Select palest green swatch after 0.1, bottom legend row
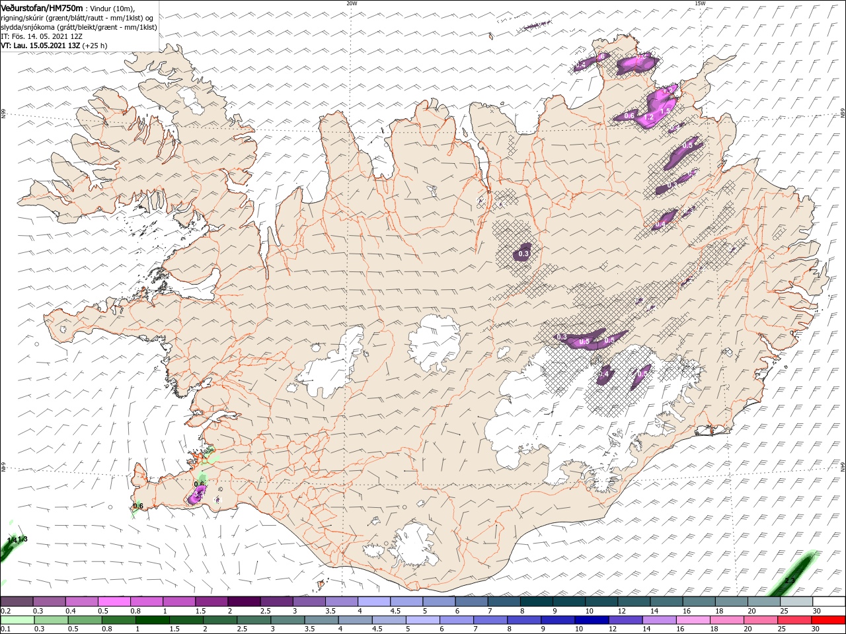Viewport: 846px width, 634px height. coord(17,620)
